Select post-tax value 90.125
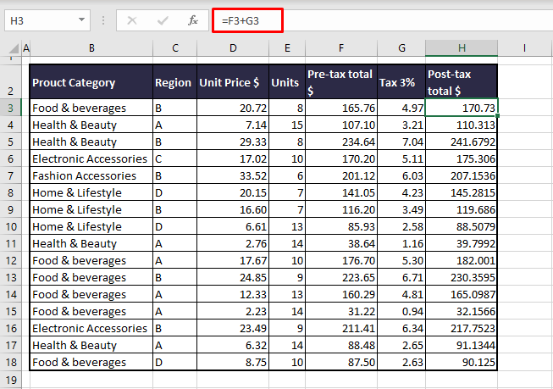This screenshot has width=553, height=389. coord(462,362)
